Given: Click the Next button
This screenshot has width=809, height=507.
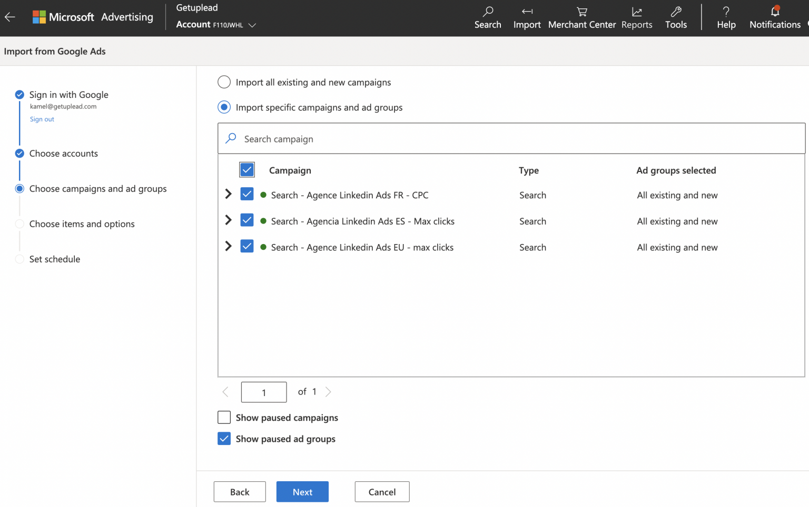Looking at the screenshot, I should (x=302, y=492).
